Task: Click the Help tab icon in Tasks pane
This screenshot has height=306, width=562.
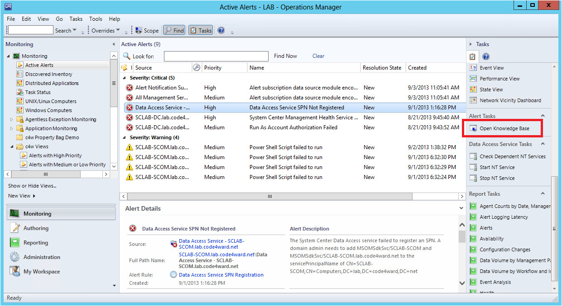Action: coord(486,56)
